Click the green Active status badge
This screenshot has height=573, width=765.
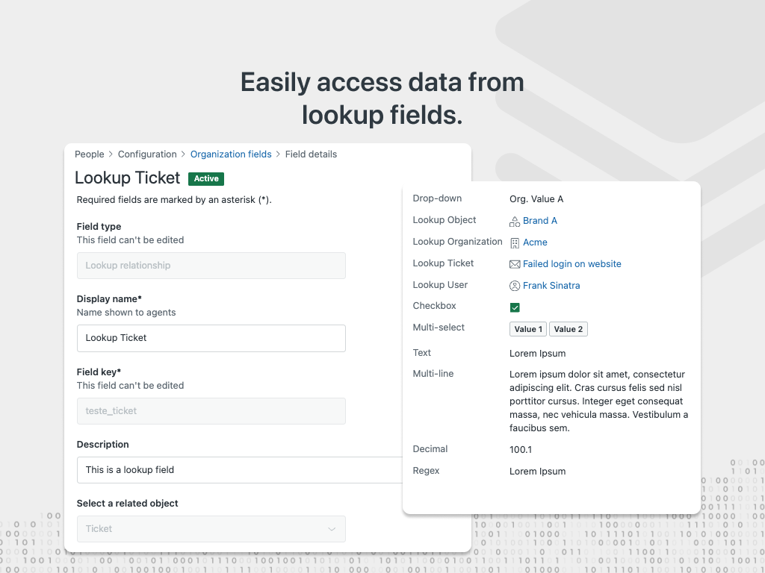pyautogui.click(x=206, y=179)
